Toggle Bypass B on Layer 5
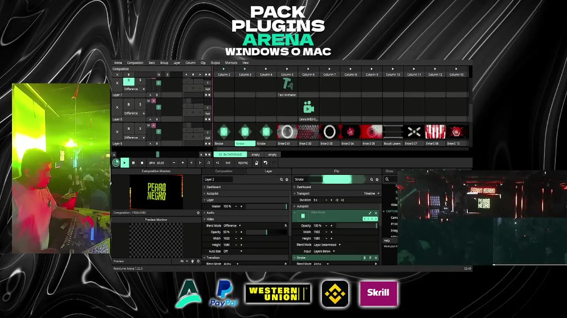Image resolution: width=567 pixels, height=318 pixels. (x=128, y=129)
